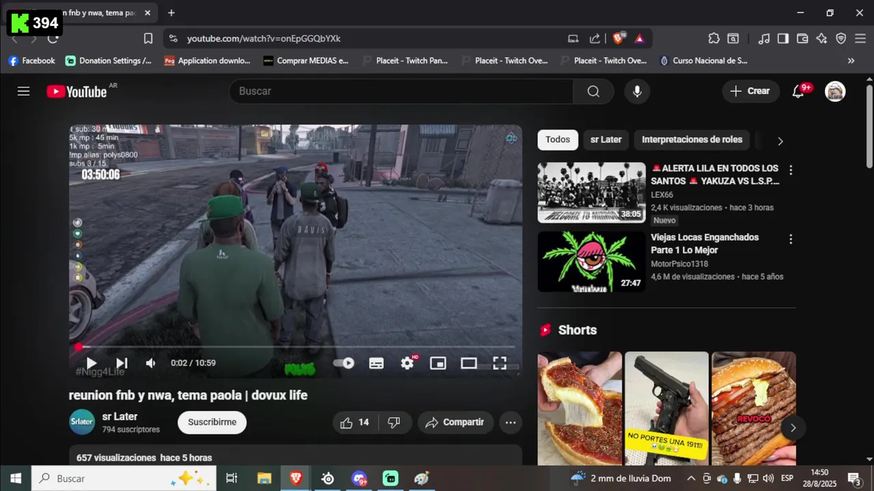This screenshot has height=491, width=874.
Task: Toggle theater mode
Action: [x=468, y=363]
